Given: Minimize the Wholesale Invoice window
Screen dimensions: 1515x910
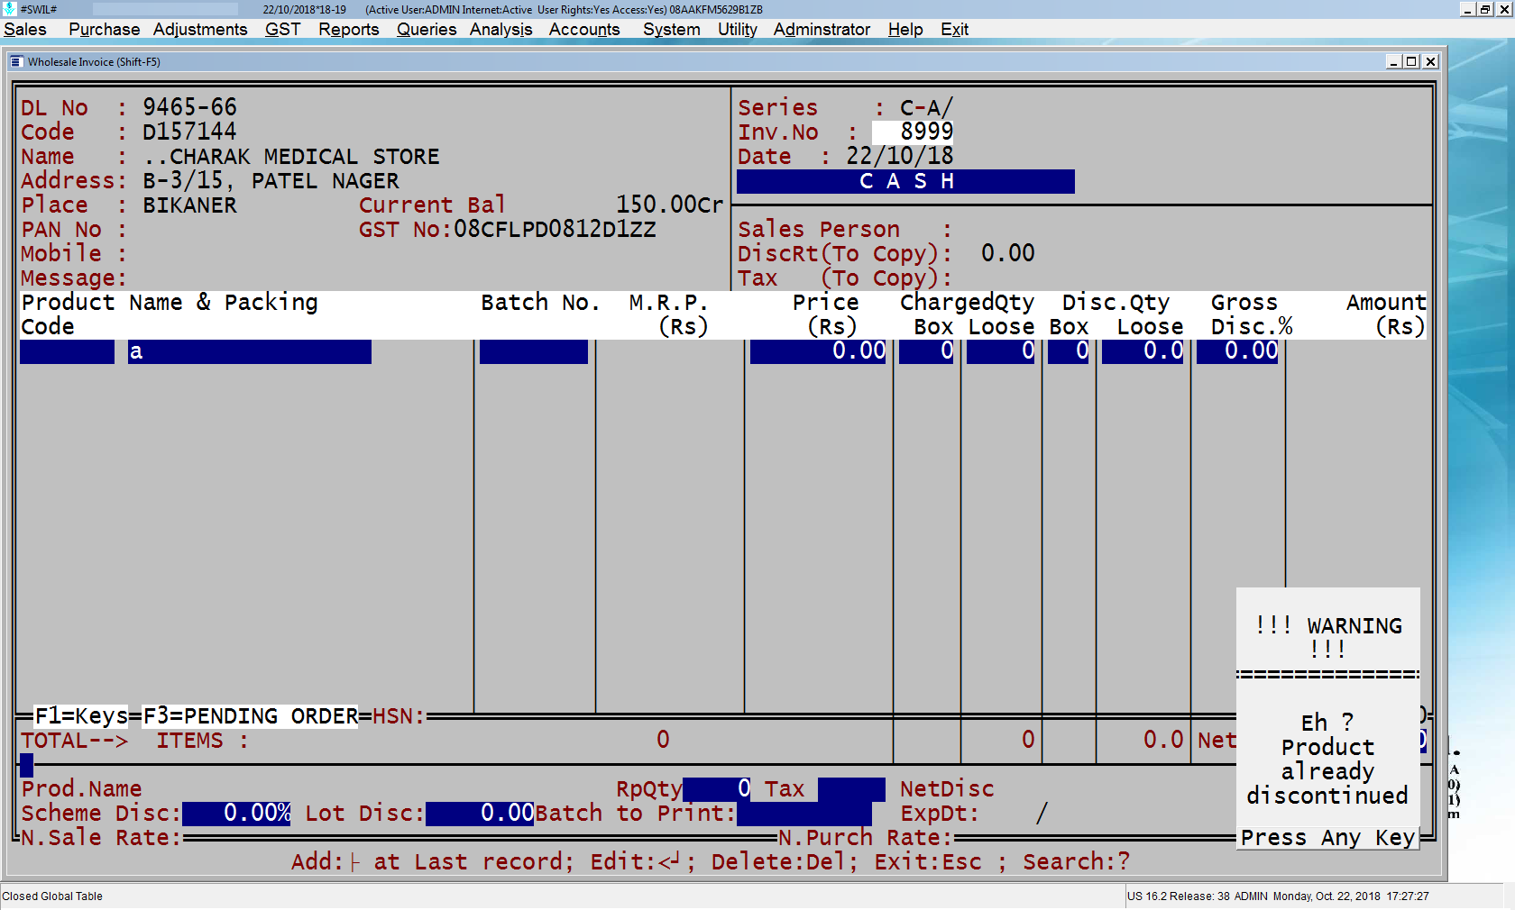Looking at the screenshot, I should click(1393, 61).
